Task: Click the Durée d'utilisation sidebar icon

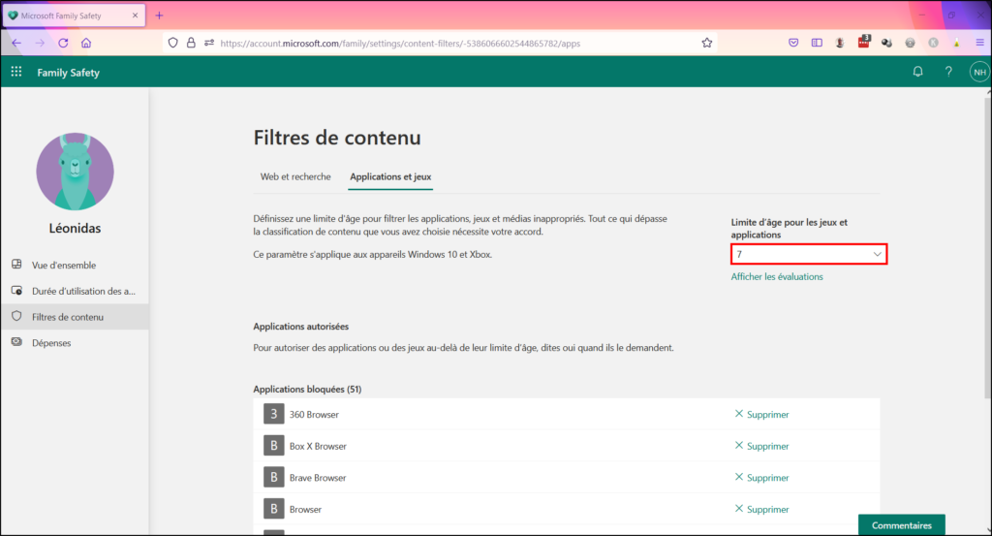Action: point(17,291)
